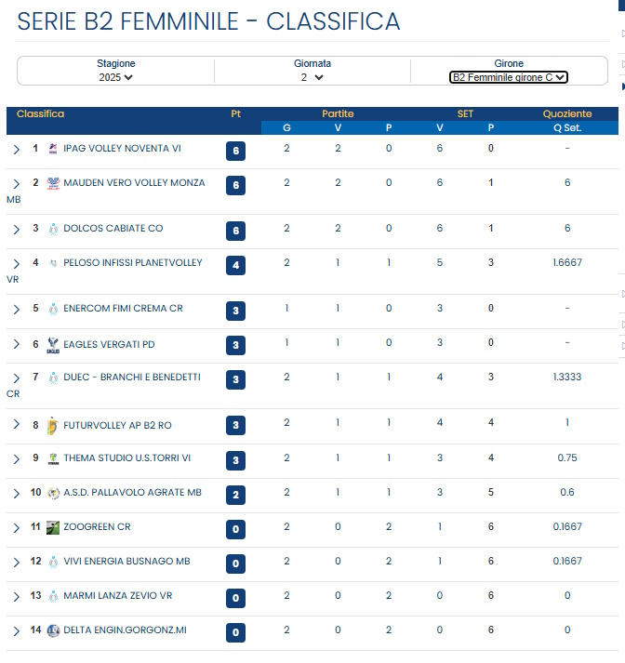Image resolution: width=625 pixels, height=663 pixels.
Task: Click the Classifica column header
Action: point(41,113)
